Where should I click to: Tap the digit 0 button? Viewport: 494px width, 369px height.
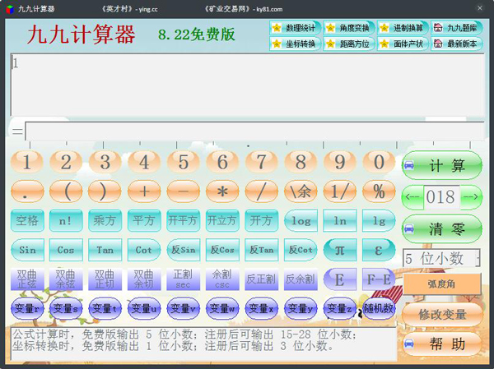point(379,162)
